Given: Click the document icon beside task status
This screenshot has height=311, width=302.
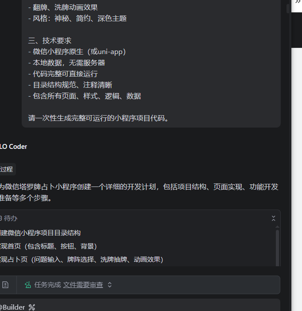Looking at the screenshot, I should pos(5,285).
